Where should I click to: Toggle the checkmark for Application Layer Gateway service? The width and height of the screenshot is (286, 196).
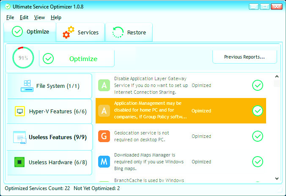[257, 85]
